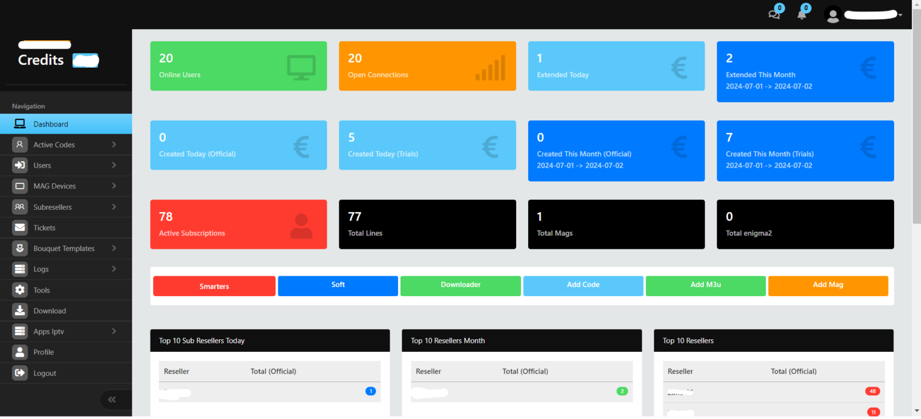
Task: Click the Top 10 Resellers Month heading
Action: (448, 340)
